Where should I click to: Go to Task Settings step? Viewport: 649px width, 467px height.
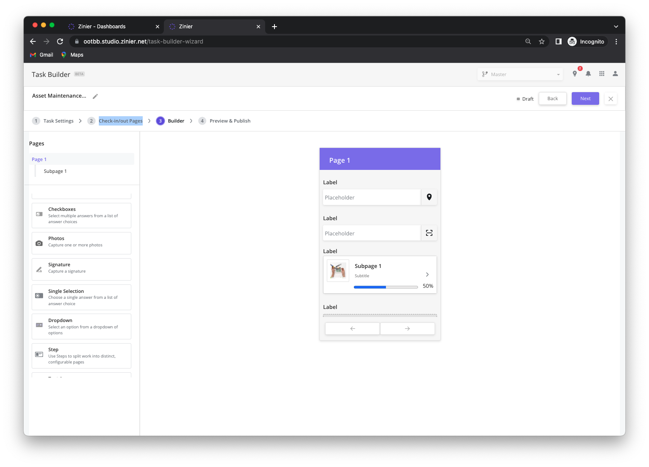(x=53, y=121)
